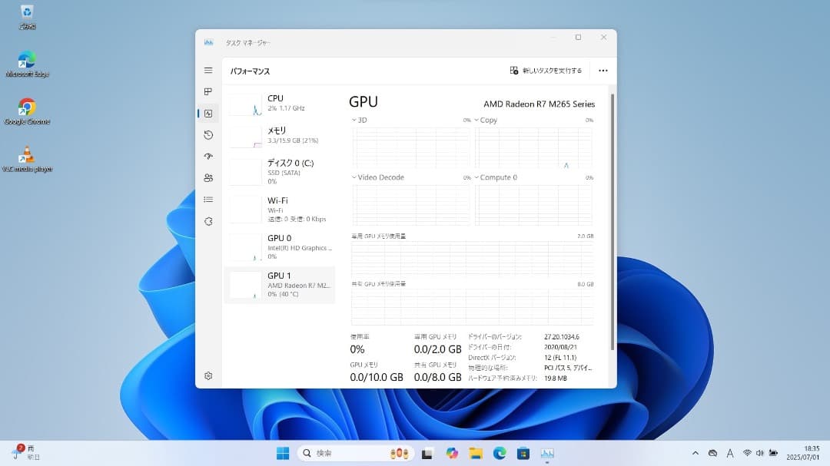Select GPU 0 Intel HD Graphics entry
830x466 pixels.
click(x=280, y=246)
